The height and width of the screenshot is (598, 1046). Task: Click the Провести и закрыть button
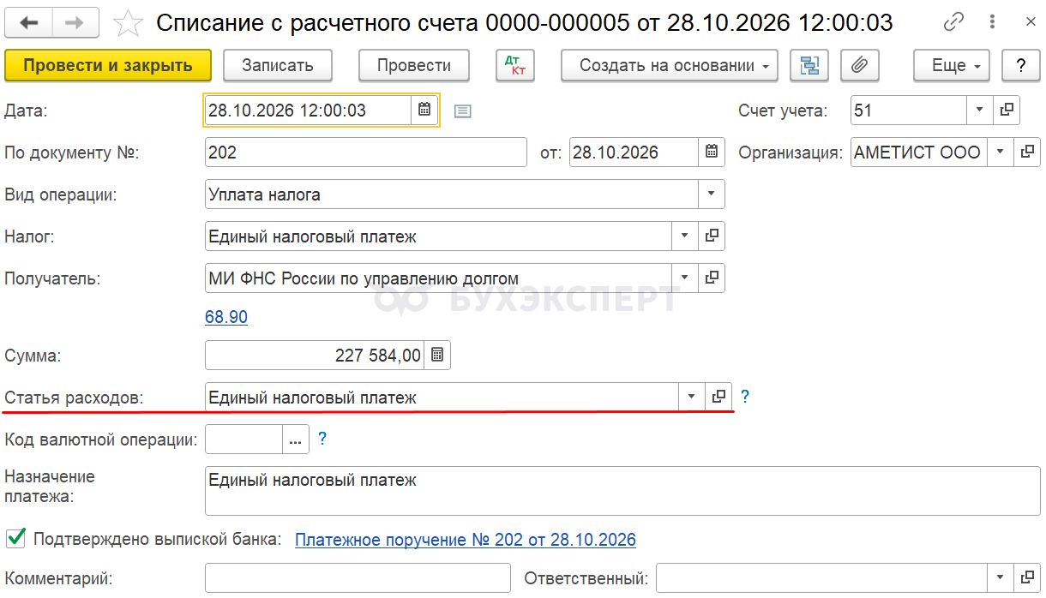click(x=108, y=65)
